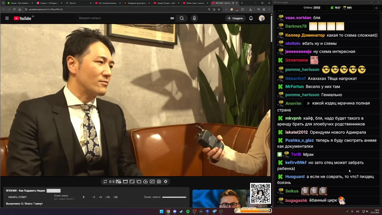Open YouTube notifications bell
This screenshot has width=382, height=215.
coord(251,18)
